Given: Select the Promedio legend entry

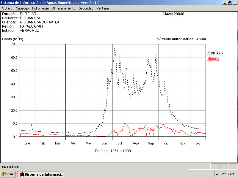Looking at the screenshot, I should click(x=215, y=53).
